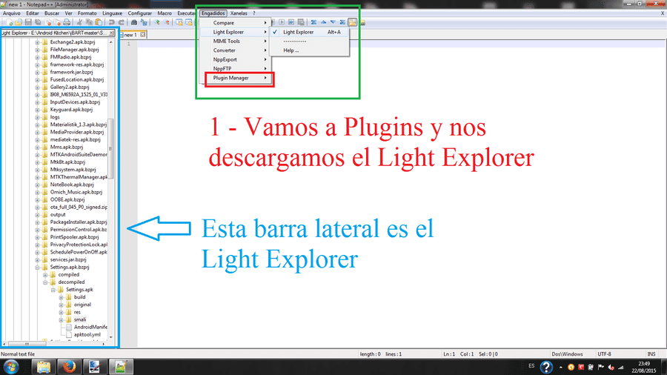
Task: Collapse the Settings.apk.bzprj folder node
Action: (x=38, y=268)
